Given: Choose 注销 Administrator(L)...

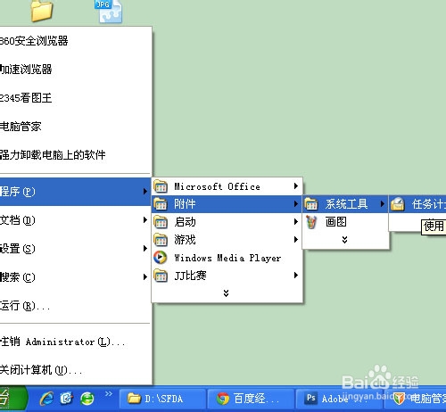Looking at the screenshot, I should tap(76, 342).
